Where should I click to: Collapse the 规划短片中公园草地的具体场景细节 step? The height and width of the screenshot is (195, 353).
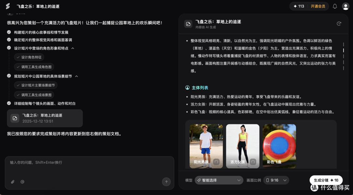[x=76, y=76]
